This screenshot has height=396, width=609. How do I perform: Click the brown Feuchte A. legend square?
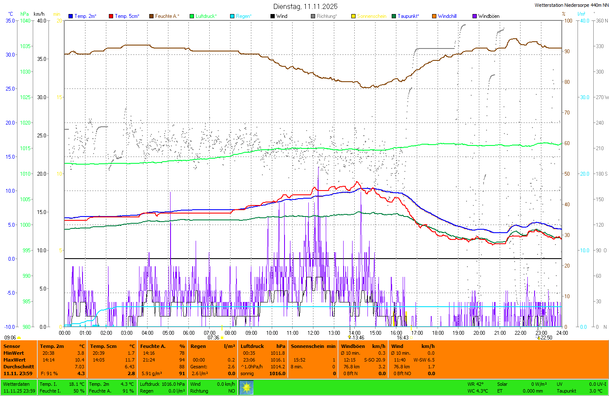point(151,16)
